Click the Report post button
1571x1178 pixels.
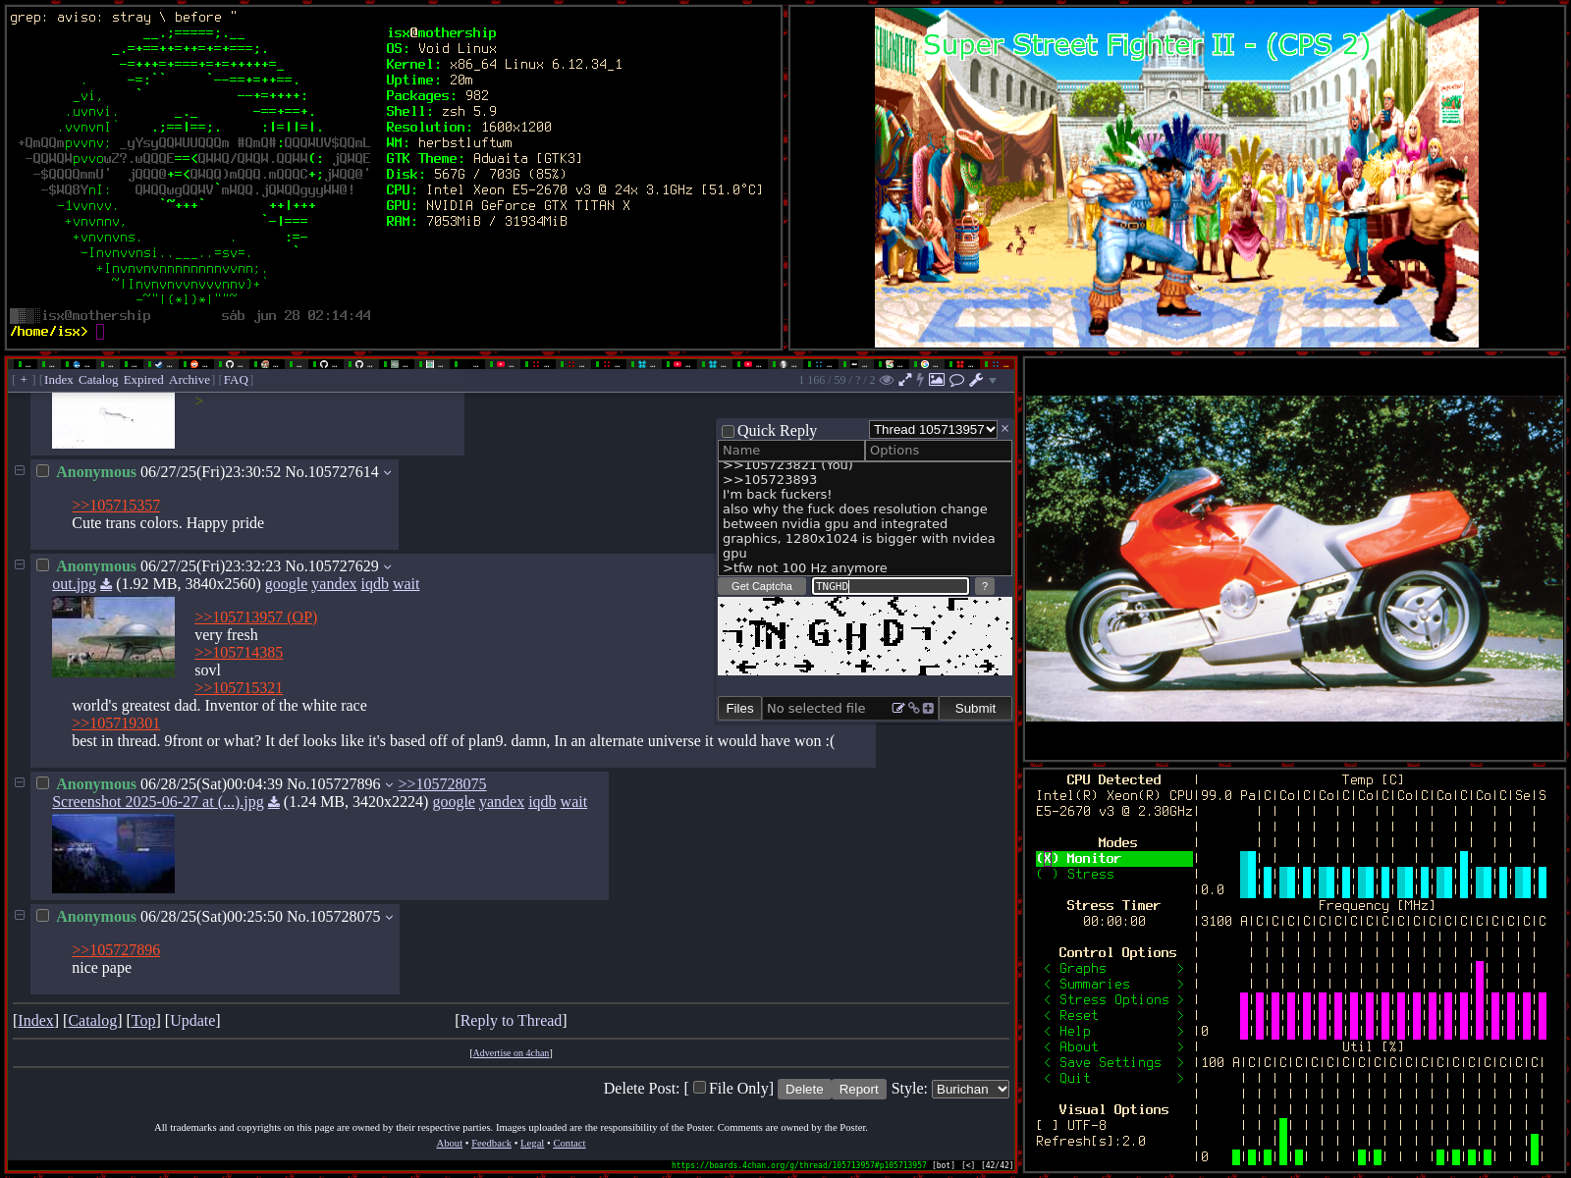[x=859, y=1089]
